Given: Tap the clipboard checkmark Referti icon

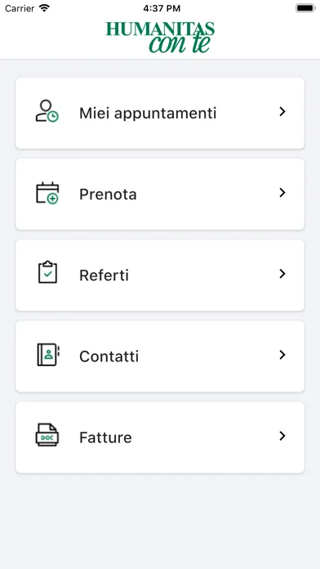Looking at the screenshot, I should click(x=47, y=272).
